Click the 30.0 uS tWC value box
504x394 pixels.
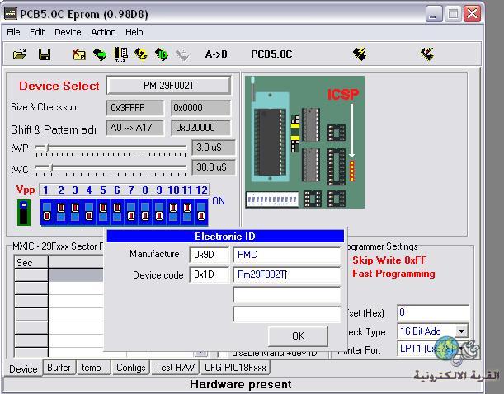coord(214,167)
